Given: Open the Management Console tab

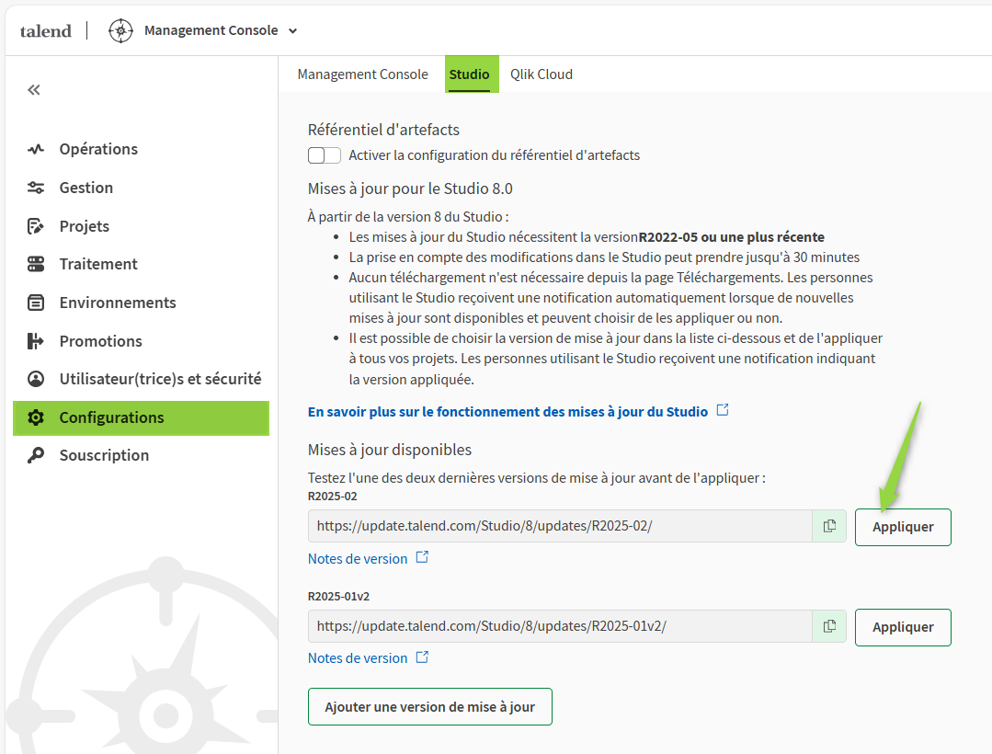Looking at the screenshot, I should pyautogui.click(x=362, y=74).
